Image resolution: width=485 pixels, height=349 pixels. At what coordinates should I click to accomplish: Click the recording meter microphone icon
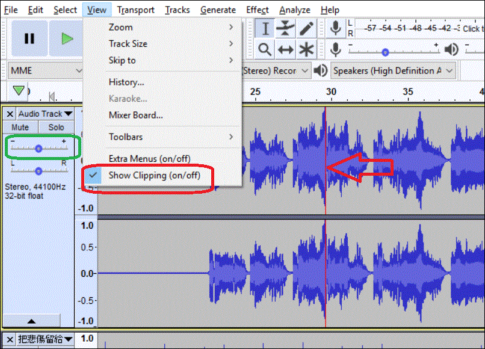(336, 28)
